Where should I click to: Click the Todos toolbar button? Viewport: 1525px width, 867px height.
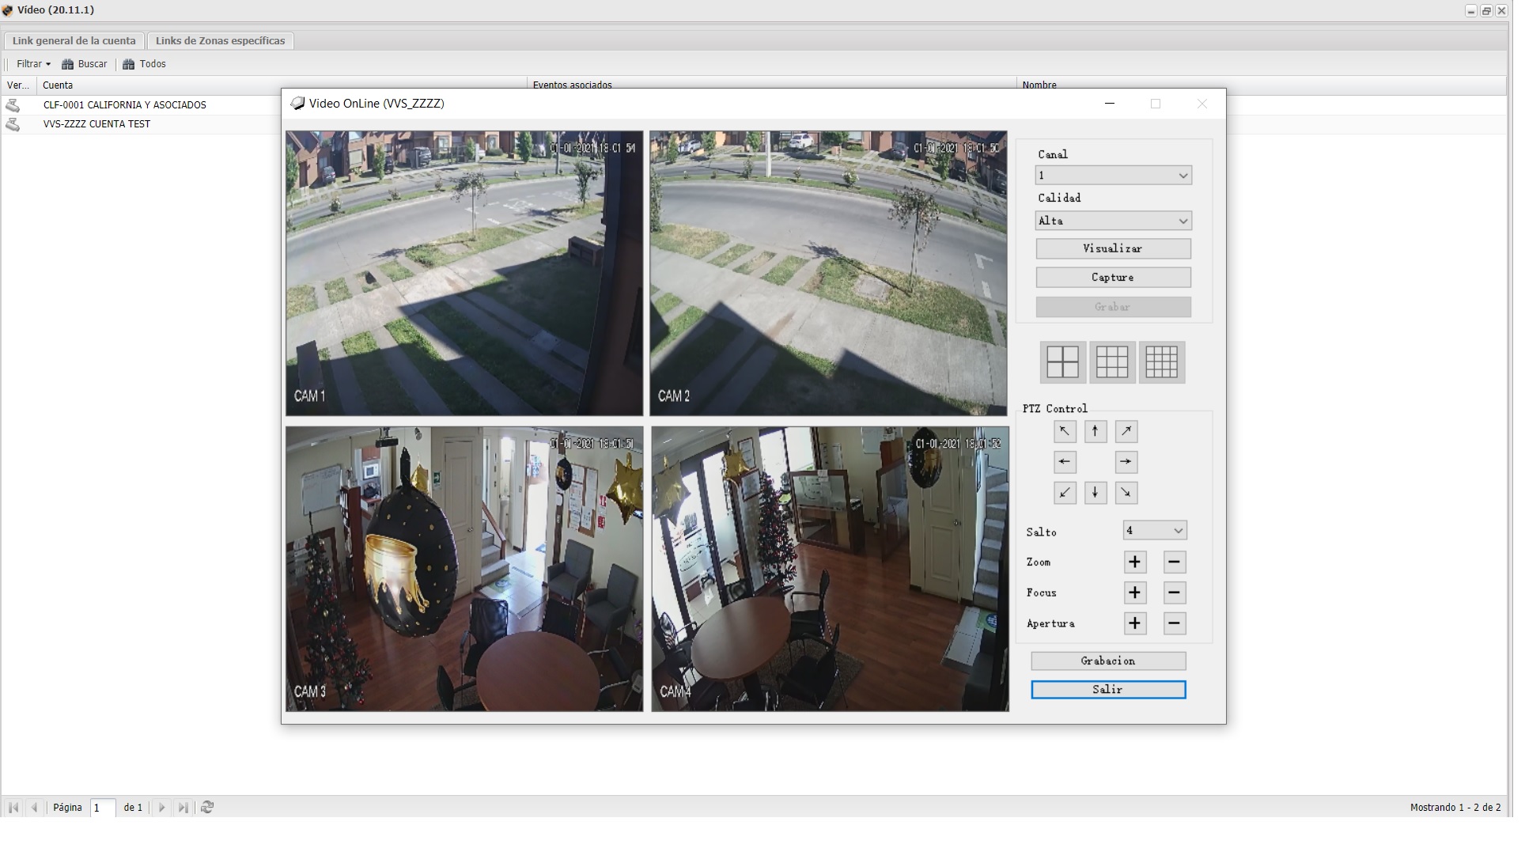point(144,64)
